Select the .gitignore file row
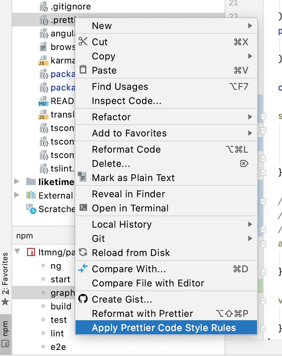Image resolution: width=282 pixels, height=356 pixels. pyautogui.click(x=118, y=6)
